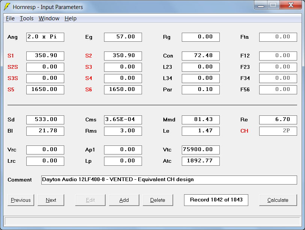Select the Lp input field
Viewport: 305px width, 230px height.
pos(123,161)
